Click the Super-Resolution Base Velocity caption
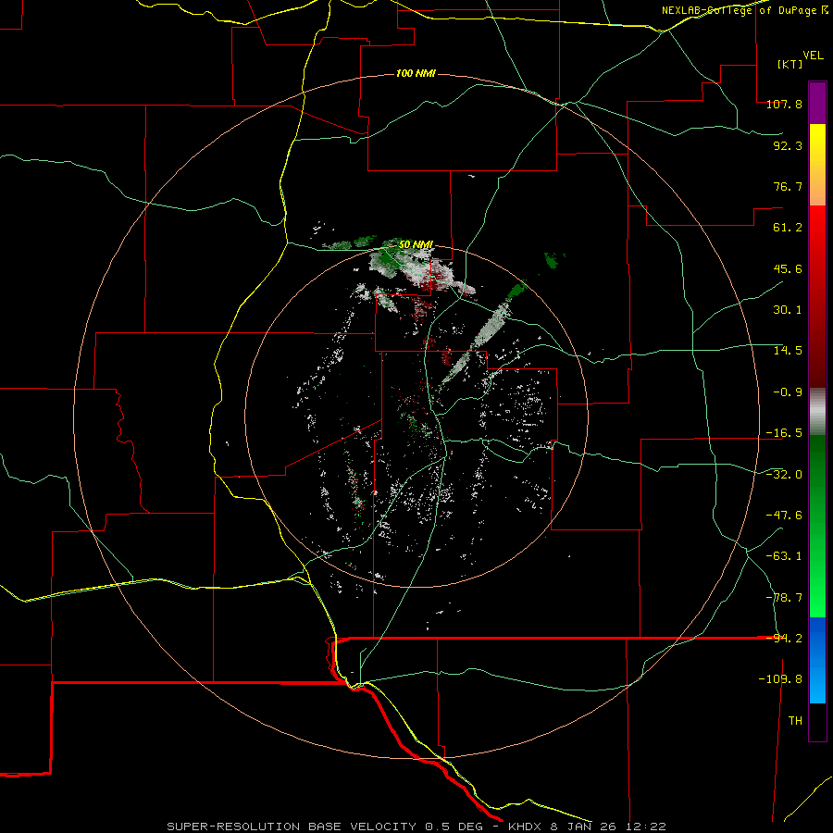Screen dimensions: 833x833 point(416,827)
